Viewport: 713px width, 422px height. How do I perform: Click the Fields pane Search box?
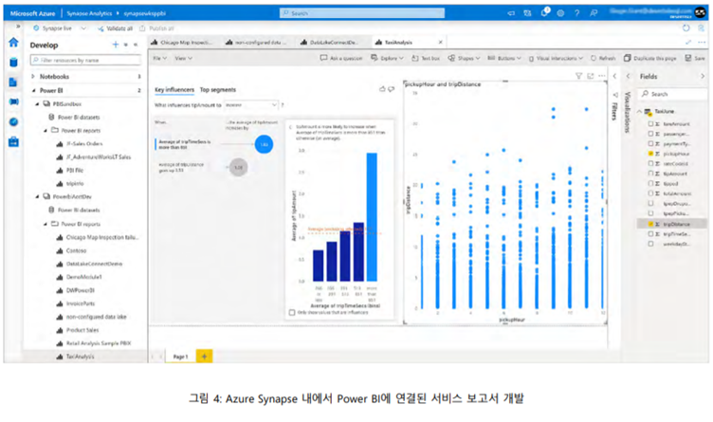(x=673, y=94)
